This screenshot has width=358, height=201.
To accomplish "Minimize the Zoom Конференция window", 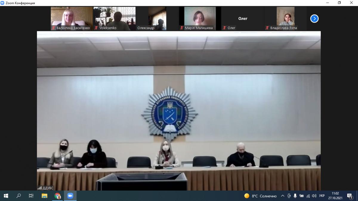I will [x=328, y=3].
